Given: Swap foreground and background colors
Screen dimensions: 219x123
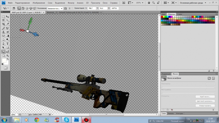Looking at the screenshot, I should (x=8, y=59).
